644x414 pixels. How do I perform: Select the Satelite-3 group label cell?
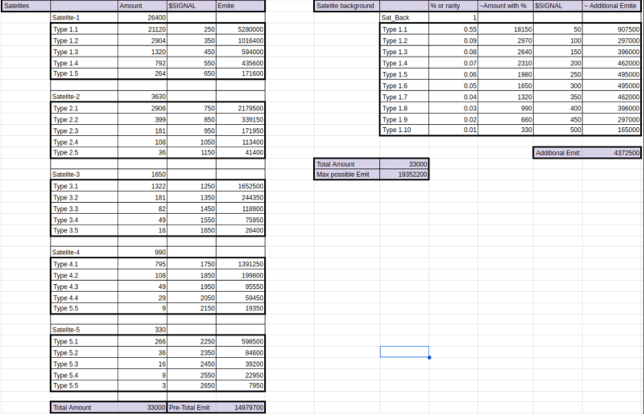[84, 175]
